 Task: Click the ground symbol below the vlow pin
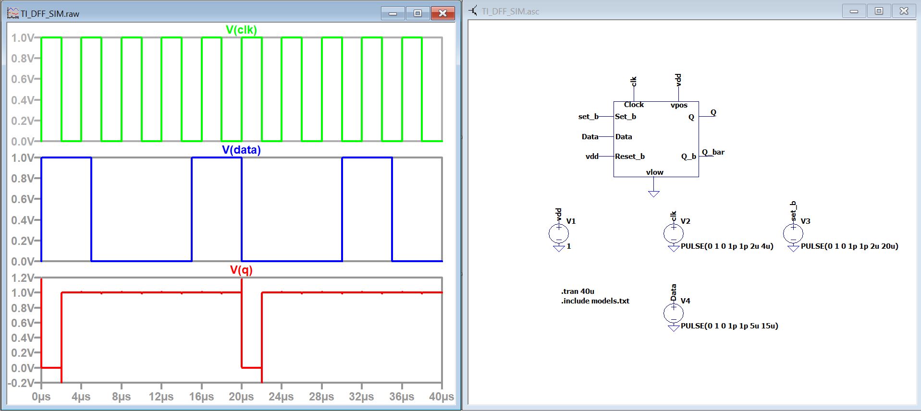pyautogui.click(x=653, y=193)
